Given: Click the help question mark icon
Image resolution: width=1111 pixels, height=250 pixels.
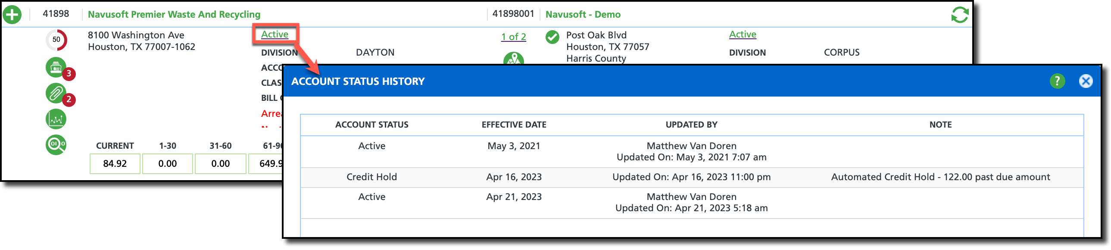Looking at the screenshot, I should coord(1057,81).
